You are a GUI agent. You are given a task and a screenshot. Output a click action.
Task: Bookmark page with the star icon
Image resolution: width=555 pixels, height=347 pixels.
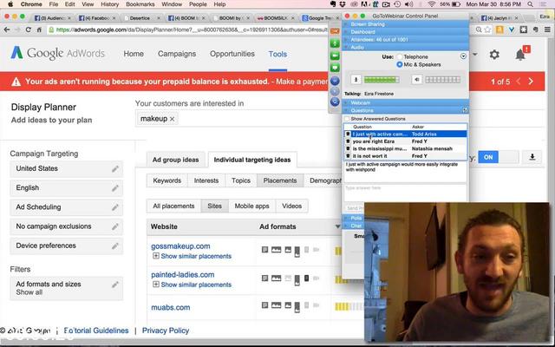point(487,29)
